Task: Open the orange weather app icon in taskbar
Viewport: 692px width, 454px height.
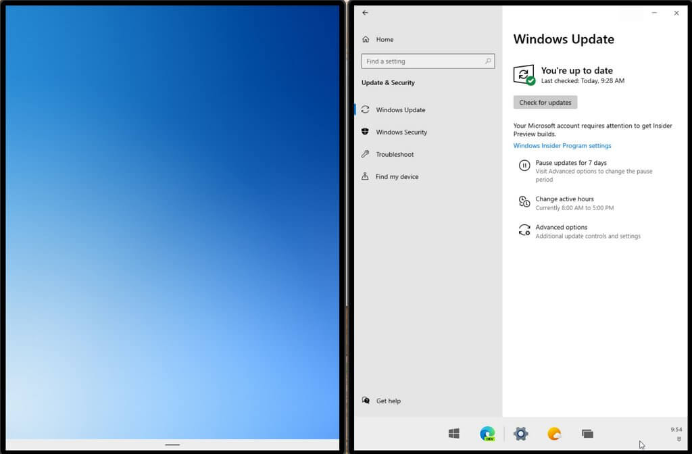Action: coord(554,434)
